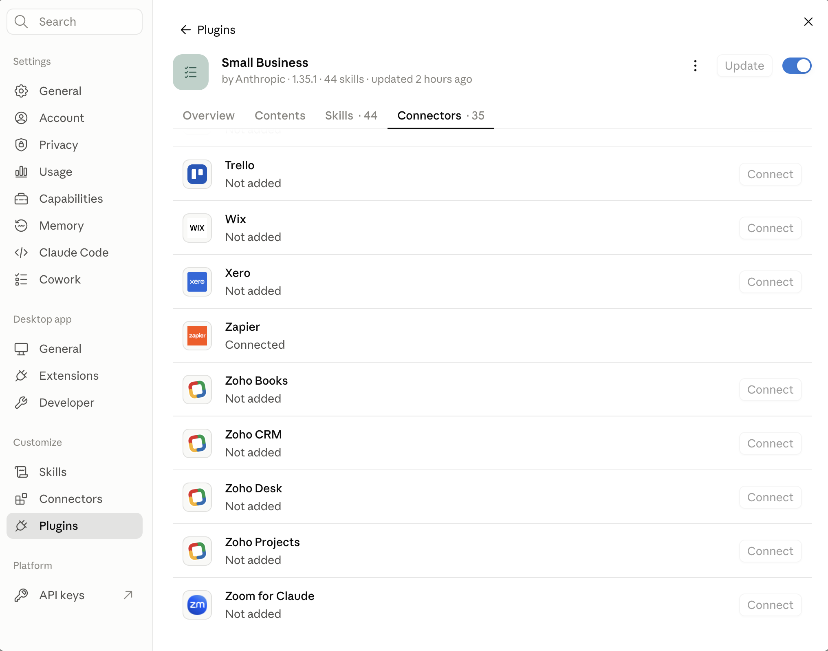Open Claude Code settings

tap(75, 252)
